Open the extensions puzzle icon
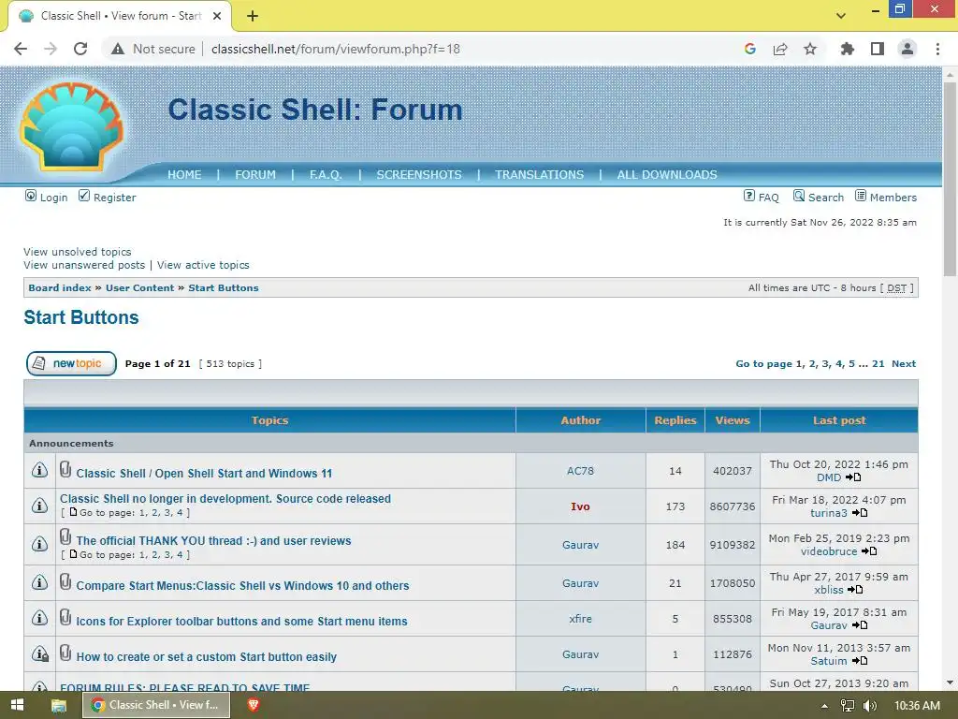Viewport: 958px width, 719px height. click(x=848, y=49)
